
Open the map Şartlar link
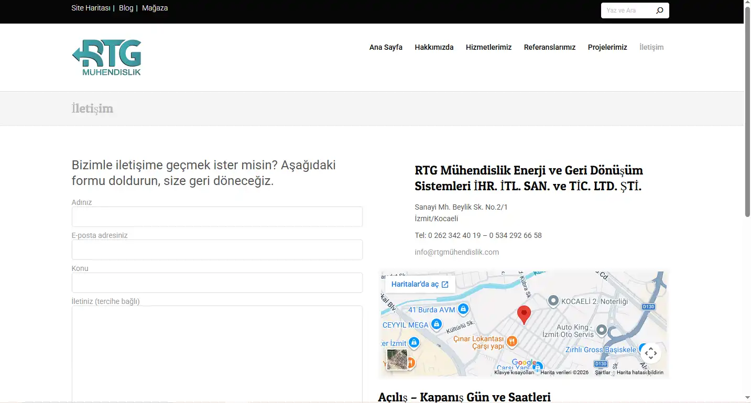point(603,373)
